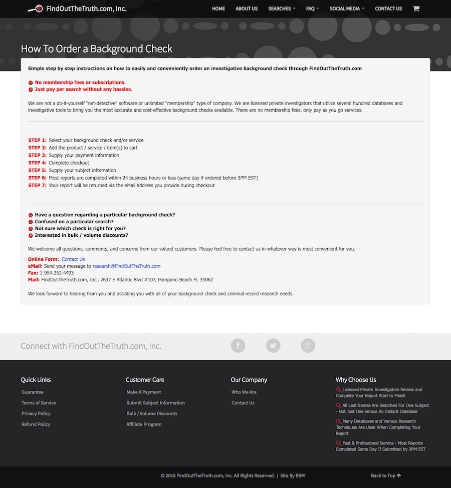Screen dimensions: 451x488
Task: Click the Site By BSM link
Action: coord(292,475)
